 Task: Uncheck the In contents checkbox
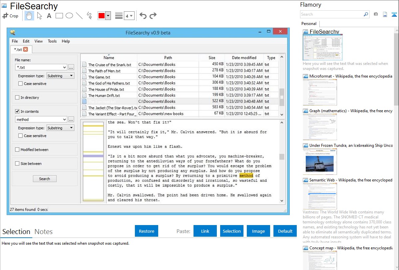pos(17,112)
